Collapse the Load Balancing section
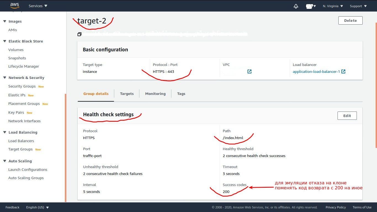The height and width of the screenshot is (212, 377). click(5, 132)
